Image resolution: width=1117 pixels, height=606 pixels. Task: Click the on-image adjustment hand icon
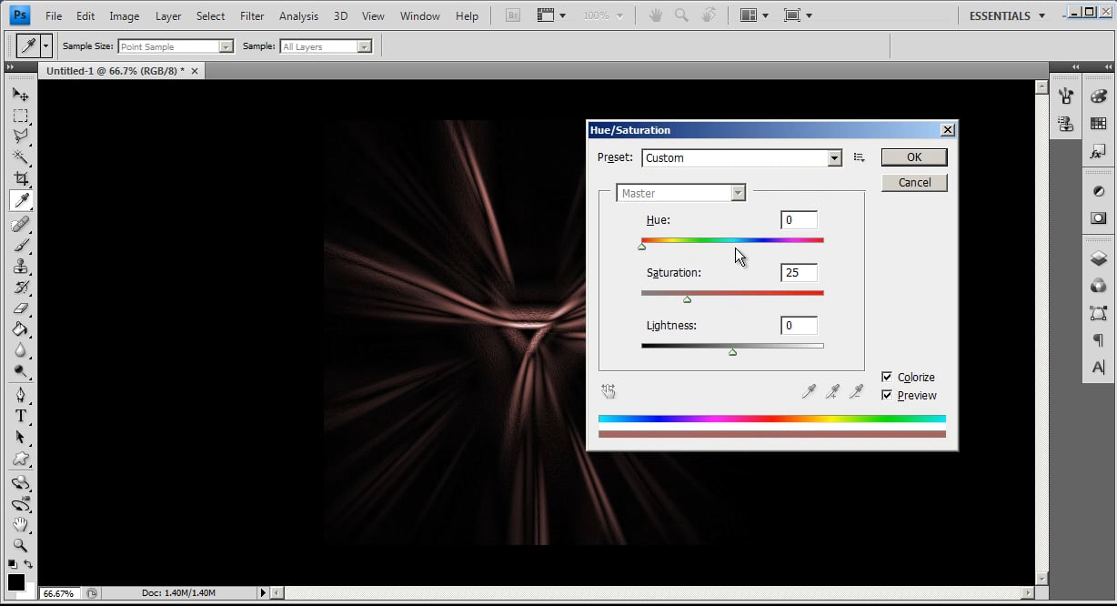click(x=609, y=391)
